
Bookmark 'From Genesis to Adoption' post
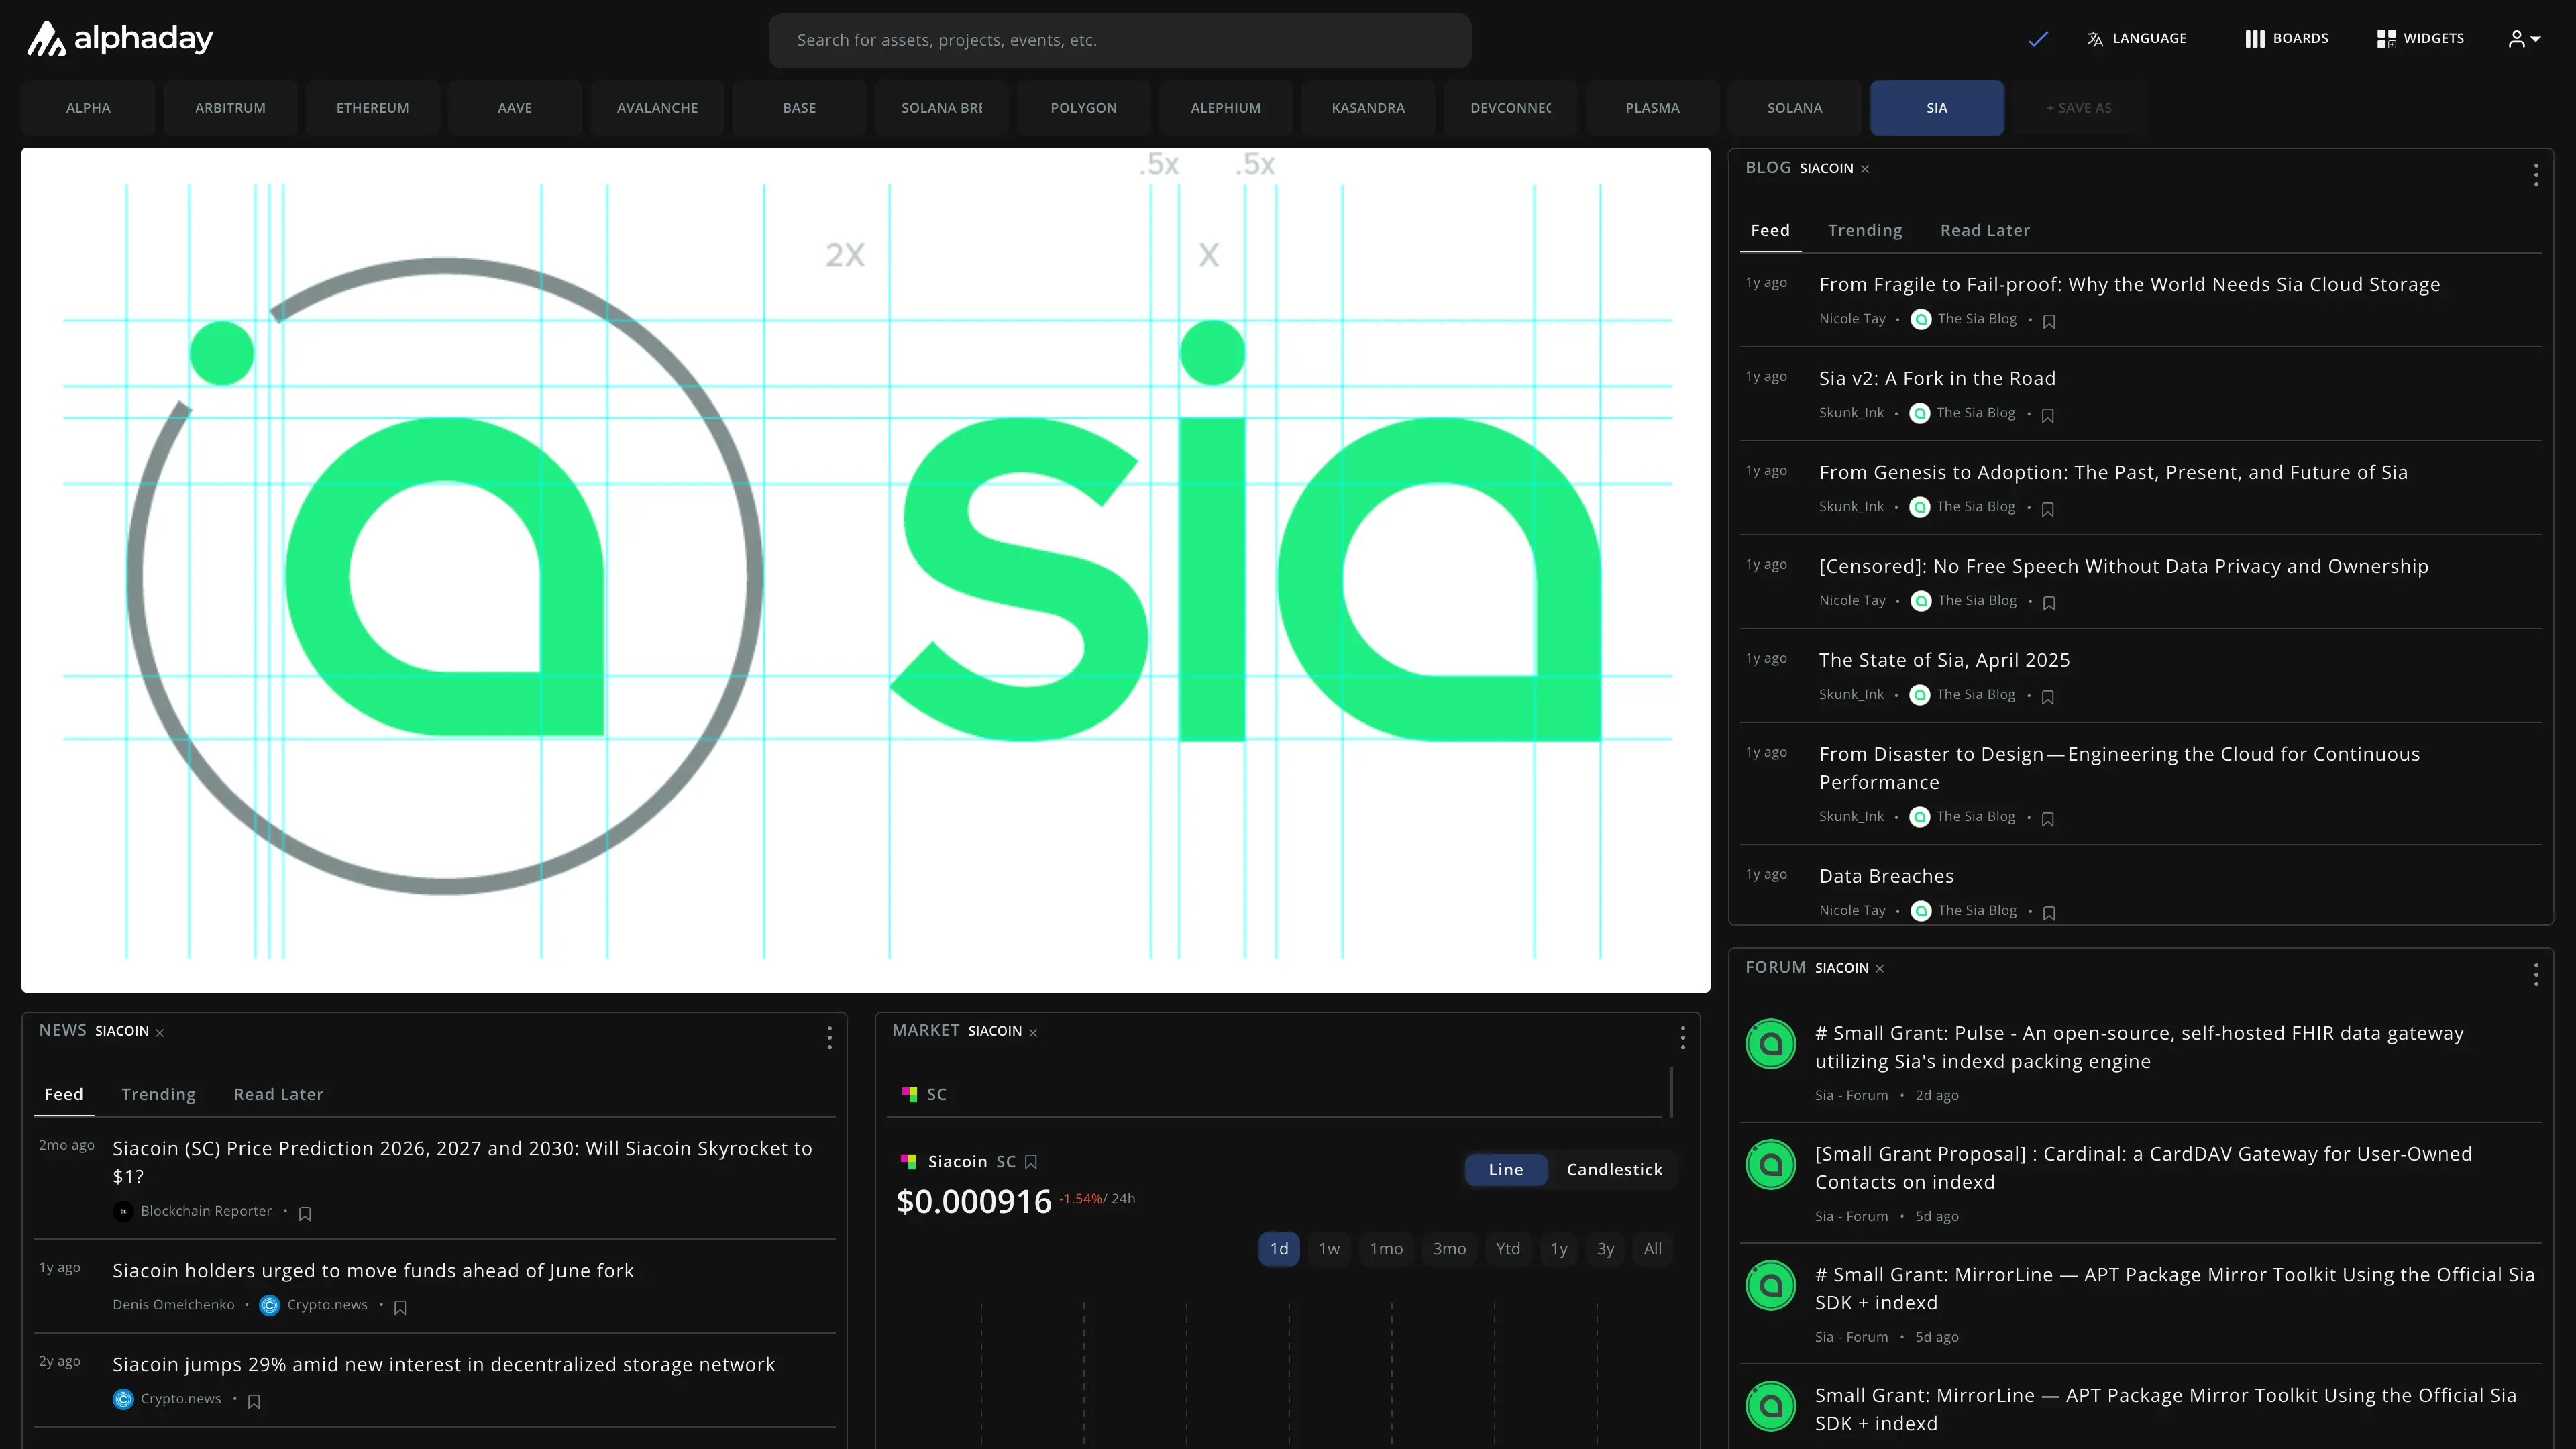2048,509
